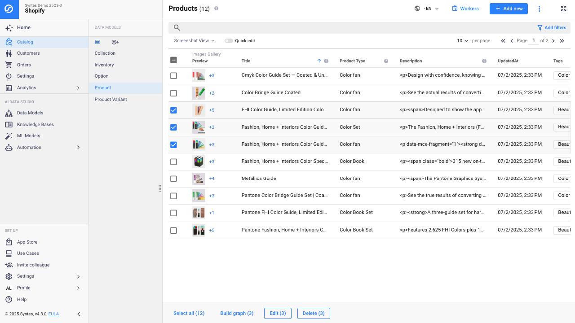The width and height of the screenshot is (575, 323).
Task: Check the Color Bridge Guide Coated row
Action: tap(174, 93)
